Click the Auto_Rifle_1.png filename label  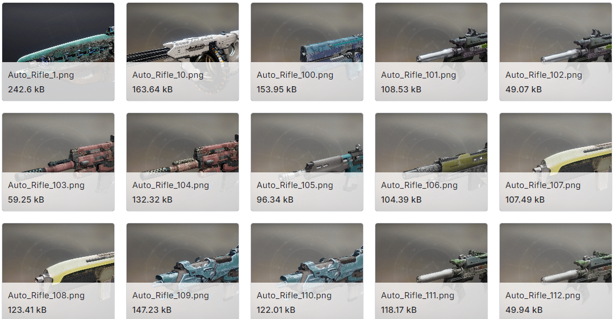[41, 75]
